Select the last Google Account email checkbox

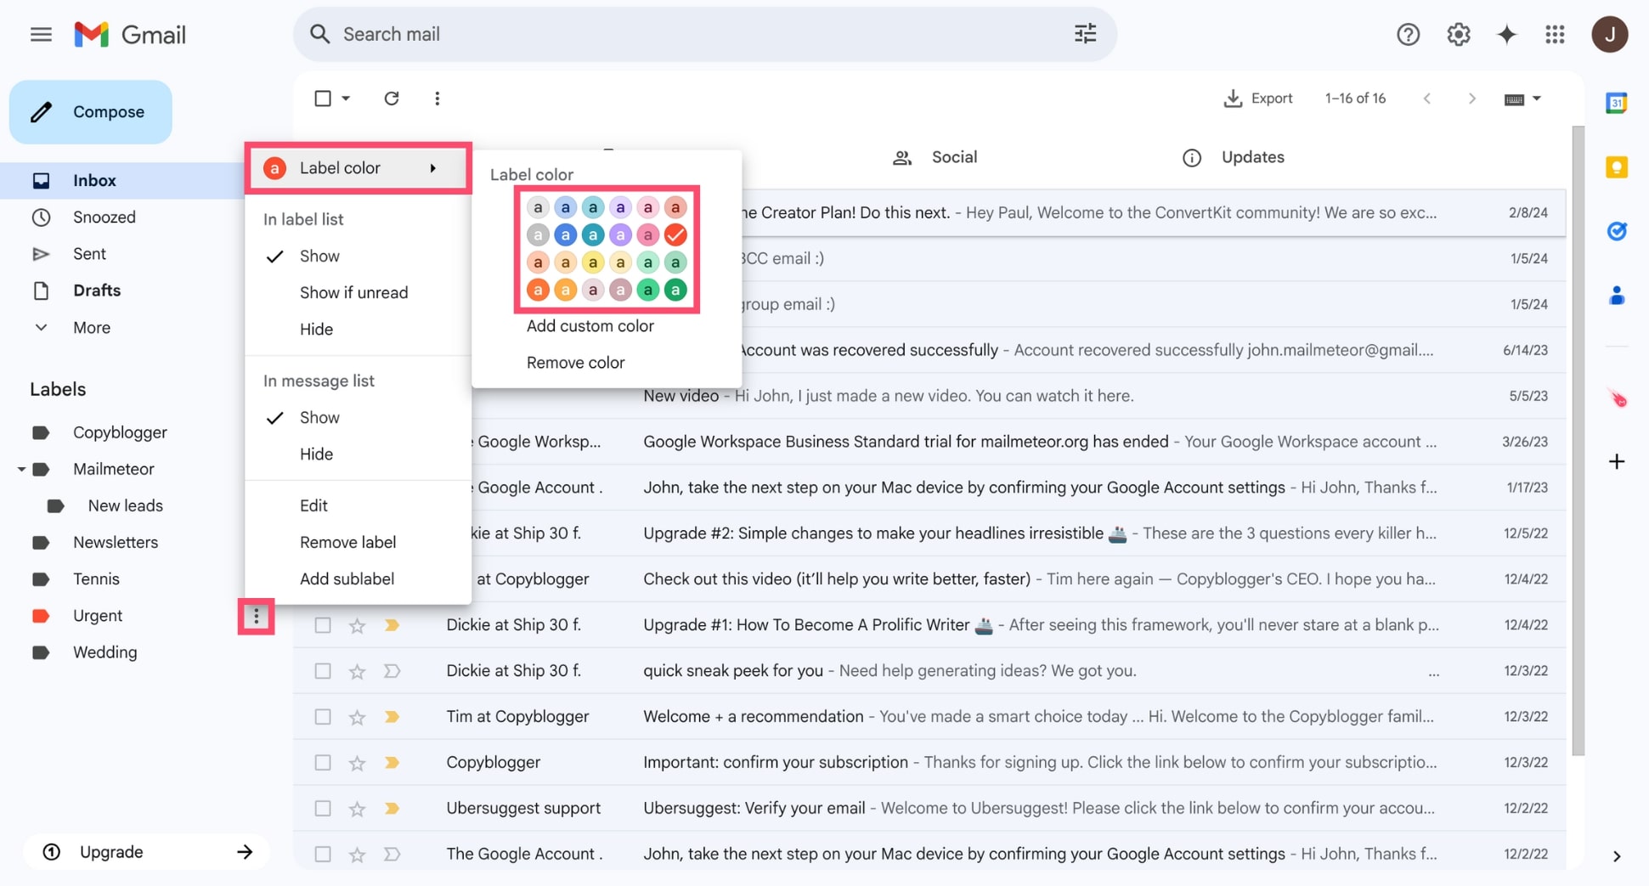[323, 855]
